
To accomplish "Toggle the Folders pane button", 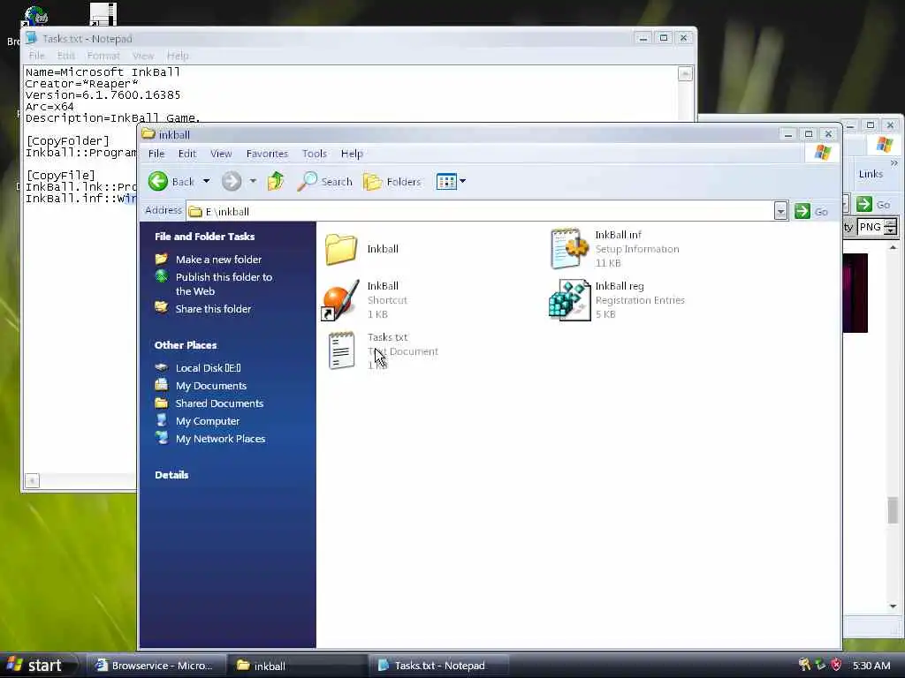I will pyautogui.click(x=392, y=182).
